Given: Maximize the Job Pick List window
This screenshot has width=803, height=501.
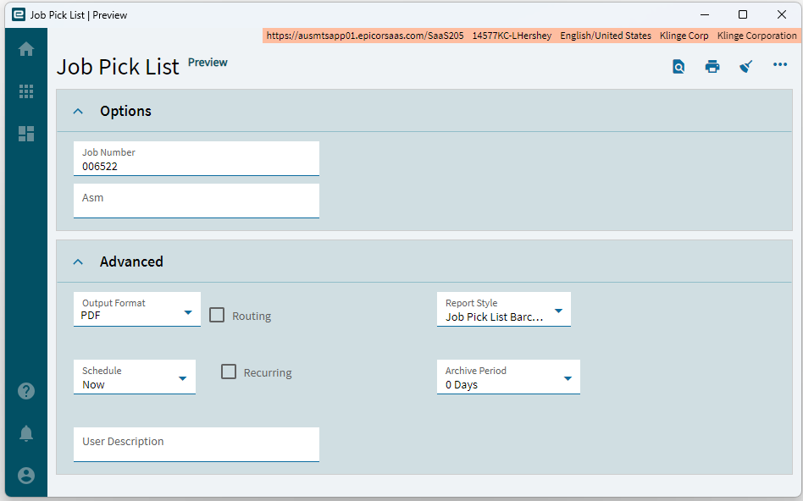Looking at the screenshot, I should (x=743, y=14).
